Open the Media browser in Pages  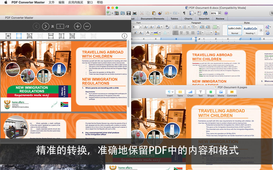(221, 92)
